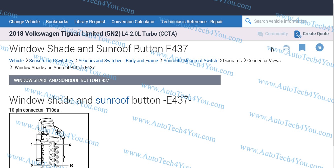Click the Community chat bubble icon
This screenshot has width=334, height=168.
(x=260, y=34)
